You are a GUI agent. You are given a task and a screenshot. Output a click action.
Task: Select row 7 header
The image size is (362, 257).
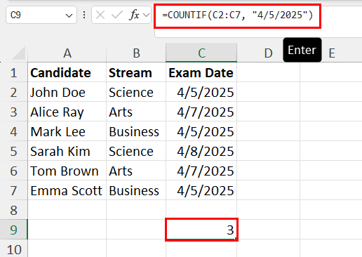click(14, 191)
